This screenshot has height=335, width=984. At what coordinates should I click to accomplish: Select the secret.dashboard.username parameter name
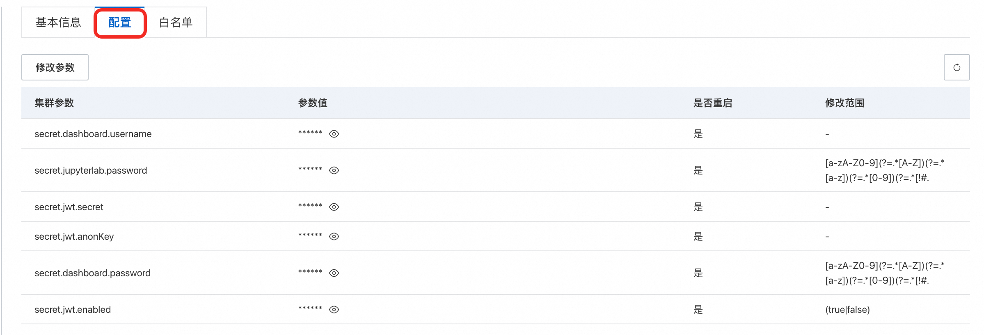pos(93,134)
